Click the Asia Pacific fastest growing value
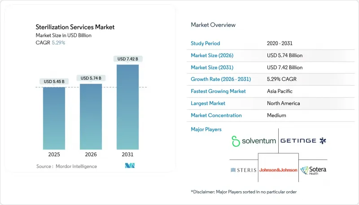Screen dimensions: 359x205 [280, 91]
